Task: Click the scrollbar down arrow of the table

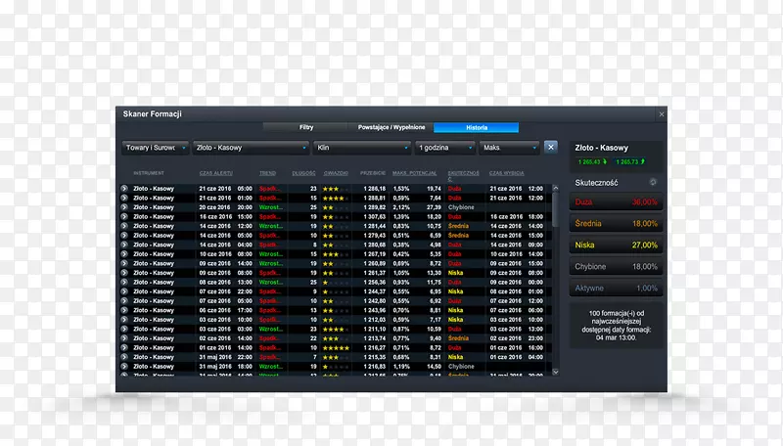Action: [x=556, y=373]
